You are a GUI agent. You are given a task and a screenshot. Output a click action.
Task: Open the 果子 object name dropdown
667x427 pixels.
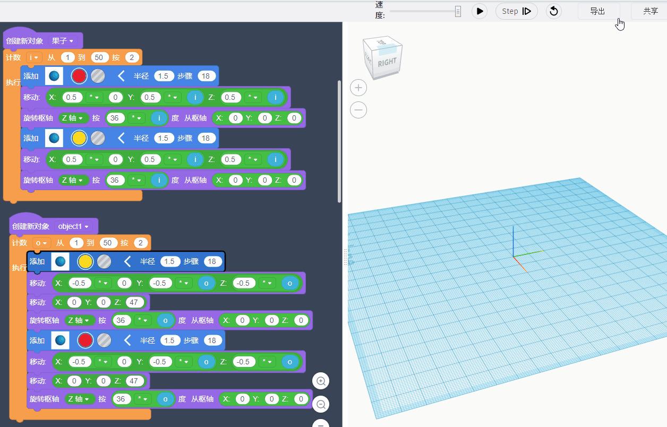coord(63,41)
